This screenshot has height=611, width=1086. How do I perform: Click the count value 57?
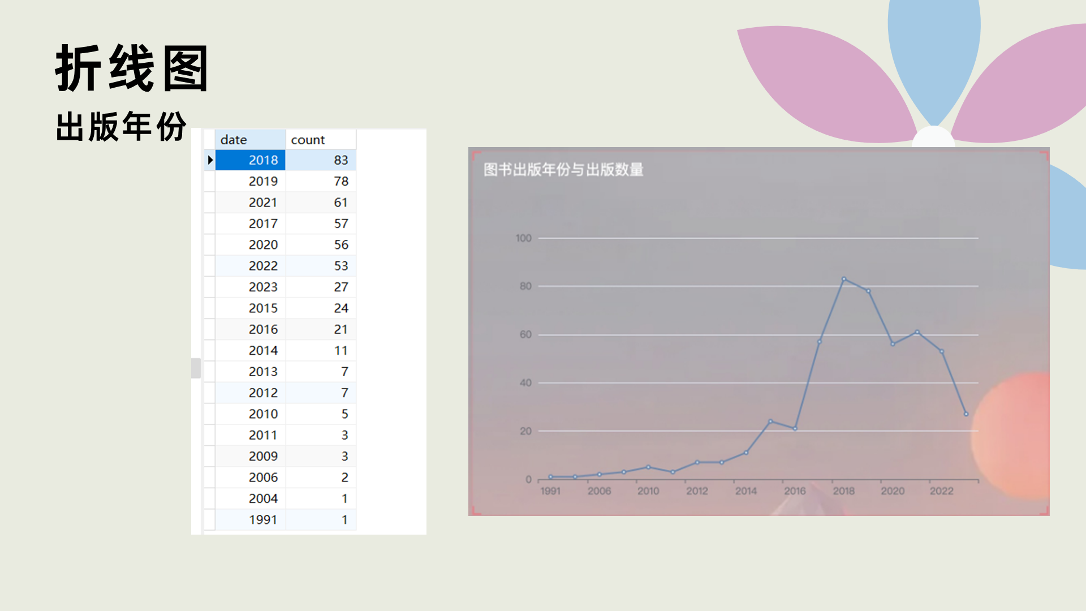(321, 223)
